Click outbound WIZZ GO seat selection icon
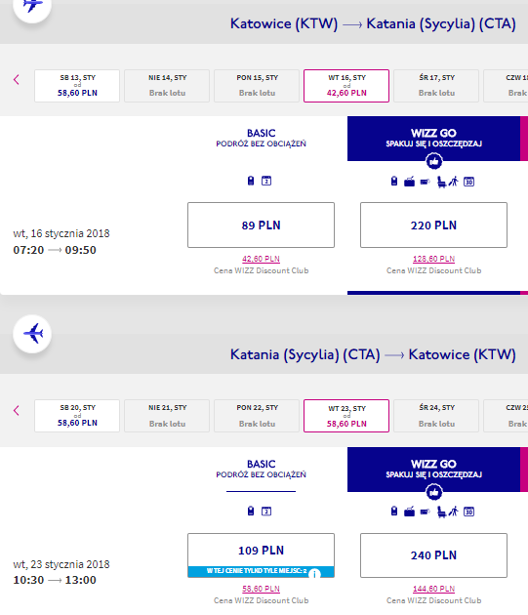Image resolution: width=528 pixels, height=615 pixels. (441, 182)
